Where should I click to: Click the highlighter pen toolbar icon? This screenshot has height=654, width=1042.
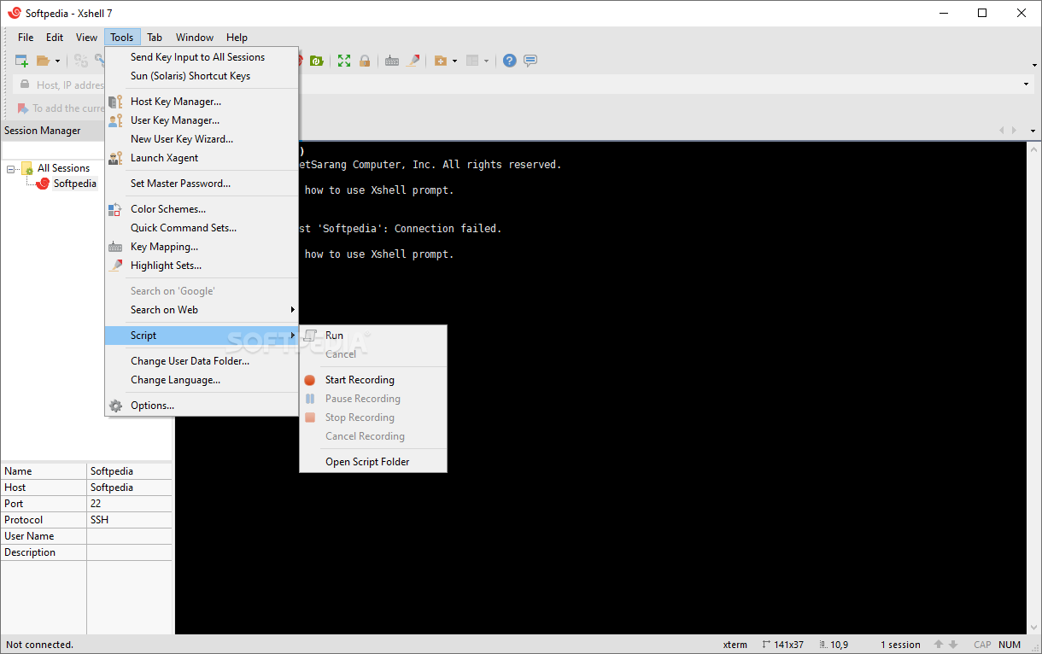pyautogui.click(x=413, y=61)
